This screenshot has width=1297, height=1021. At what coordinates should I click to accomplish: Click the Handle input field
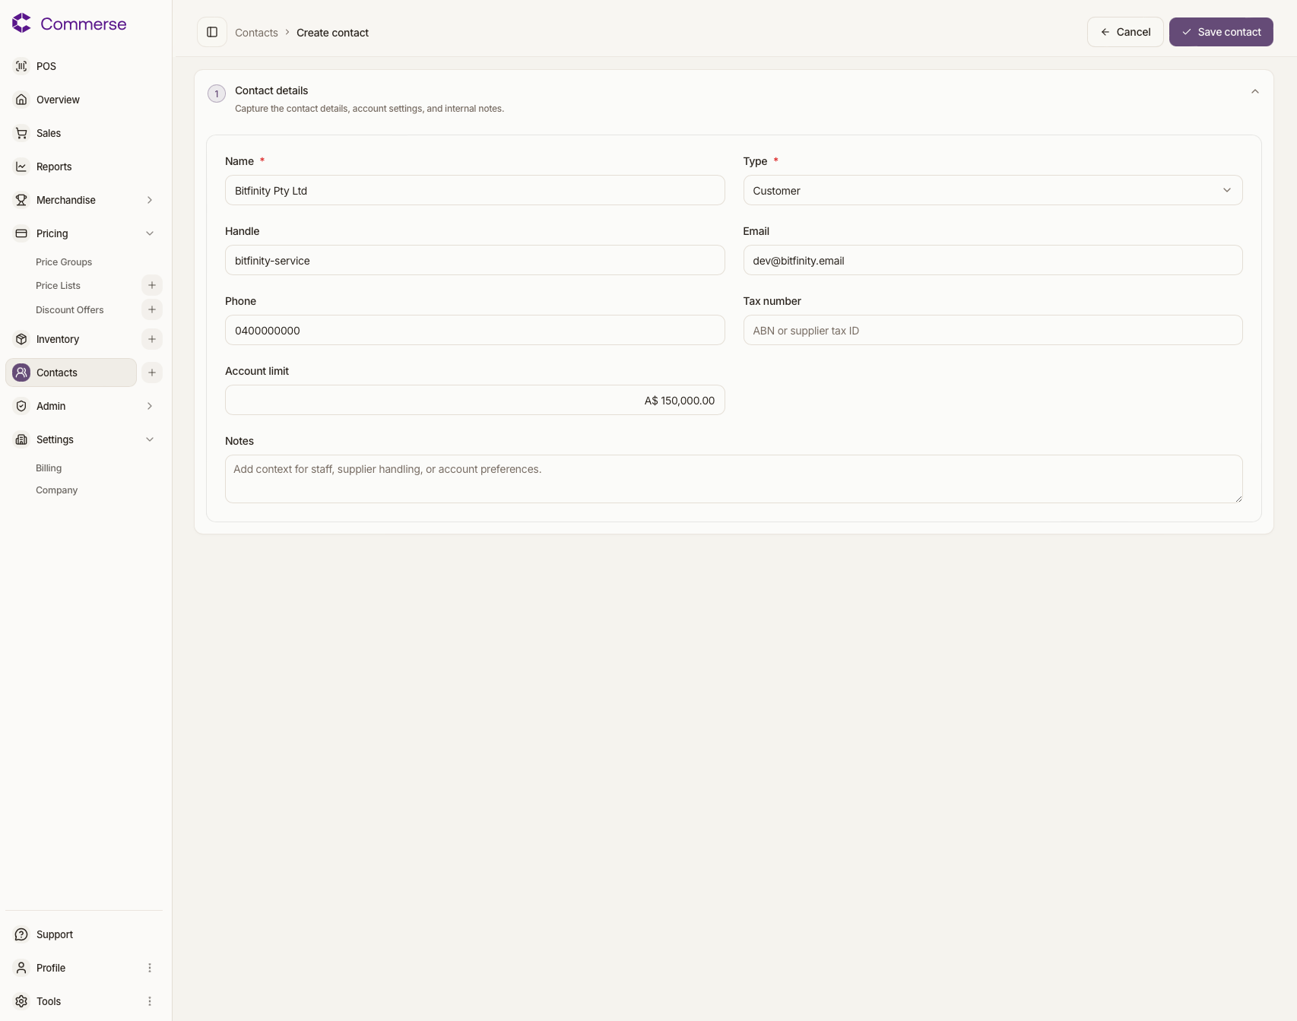pos(474,260)
